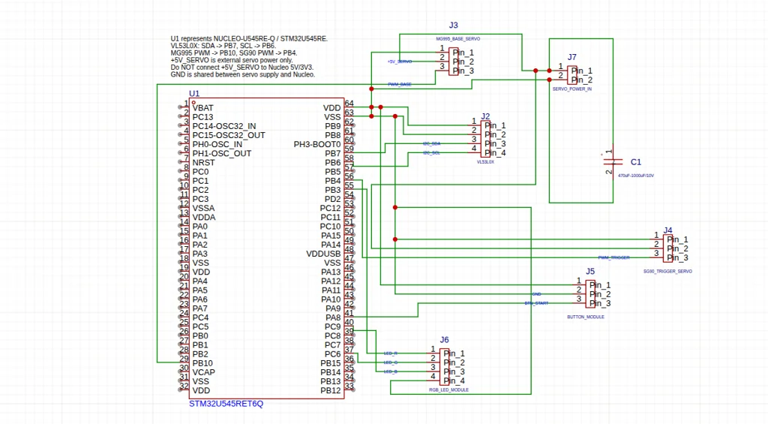Viewport: 768px width, 424px height.
Task: Select the J6 connector designator
Action: coord(444,340)
